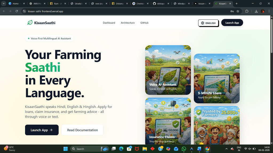Viewport: 273px width, 153px height.
Task: Open the browser downloads icon
Action: point(256,11)
